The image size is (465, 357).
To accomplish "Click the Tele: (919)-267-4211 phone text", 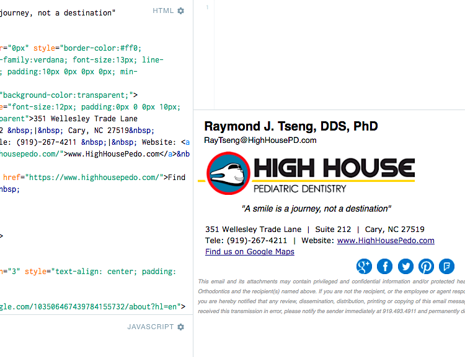I will [246, 240].
